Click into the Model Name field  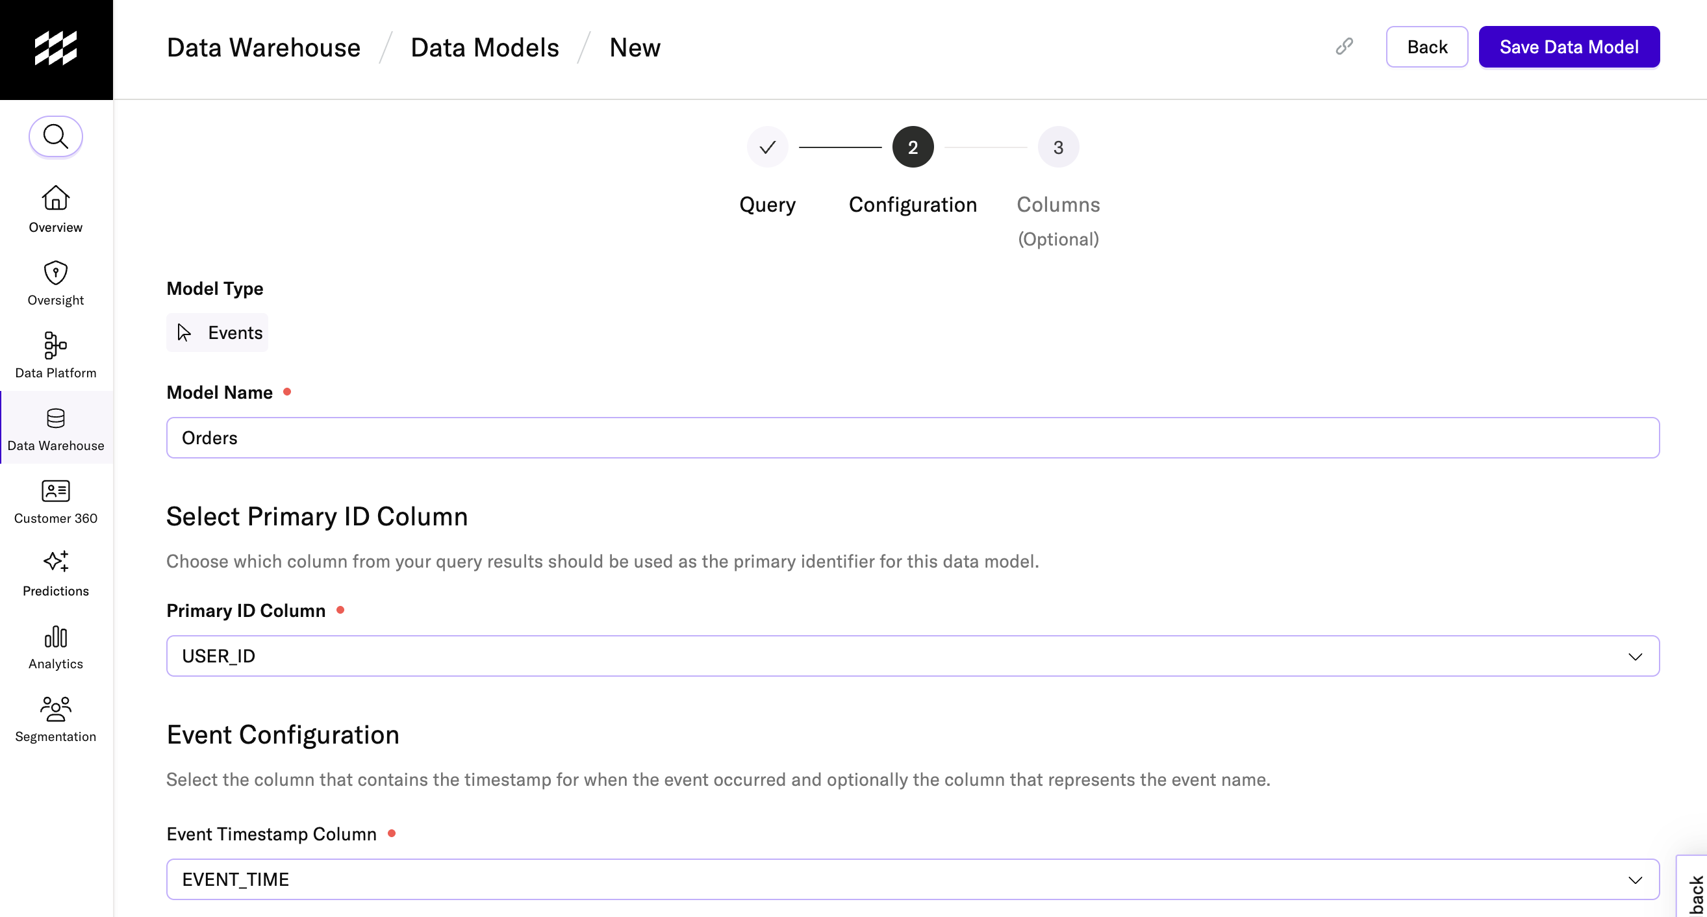(913, 438)
